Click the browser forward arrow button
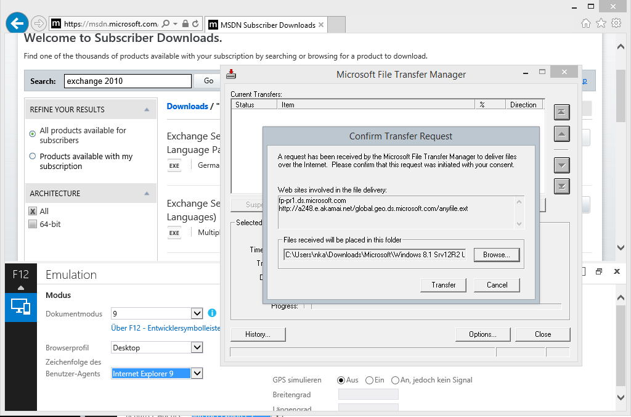Image resolution: width=631 pixels, height=417 pixels. click(39, 23)
